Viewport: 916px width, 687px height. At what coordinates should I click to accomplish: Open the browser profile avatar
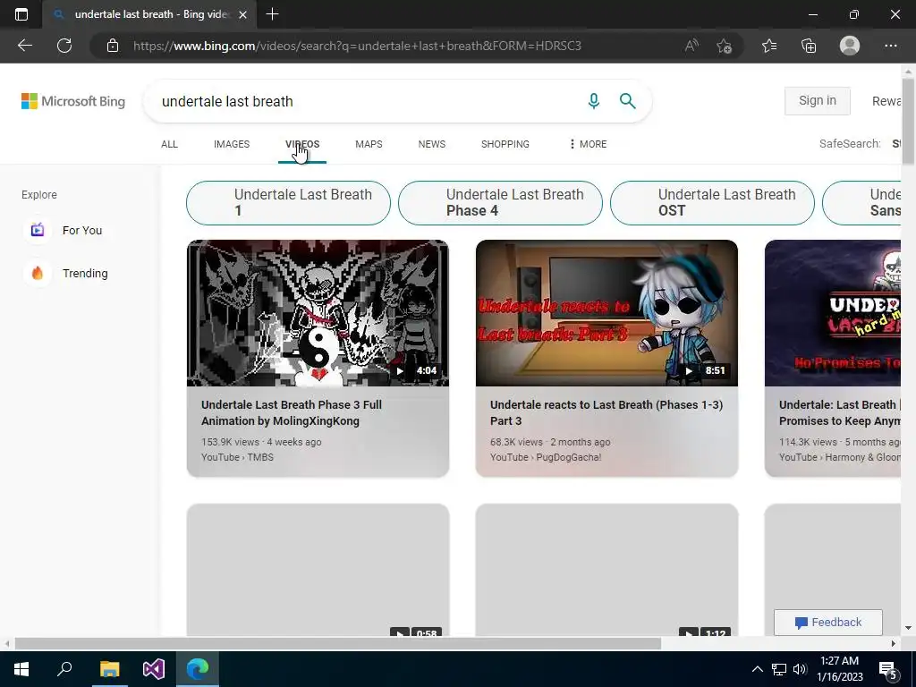pos(850,46)
